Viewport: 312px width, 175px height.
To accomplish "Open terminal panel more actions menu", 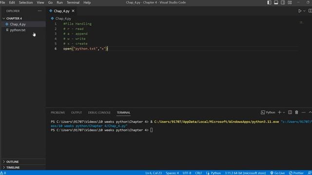I will (303, 112).
